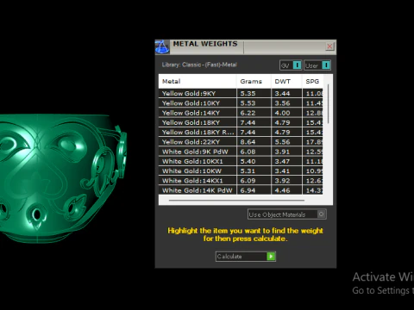Image resolution: width=414 pixels, height=310 pixels.
Task: Close the Metal Weights dialog
Action: 329,46
